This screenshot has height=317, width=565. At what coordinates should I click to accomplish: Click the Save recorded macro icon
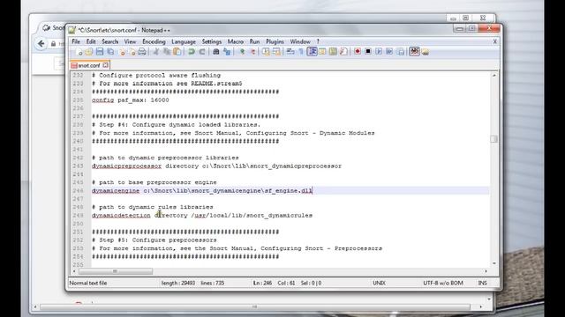(x=400, y=52)
